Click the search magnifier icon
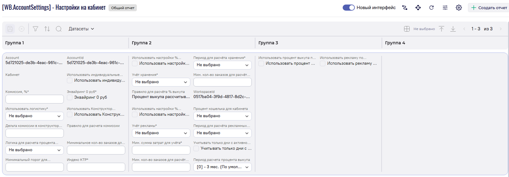This screenshot has height=177, width=509. pos(59,29)
